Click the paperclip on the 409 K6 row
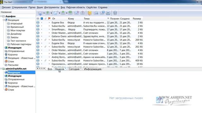Screen dimensions: 202x113 click(x=45, y=61)
